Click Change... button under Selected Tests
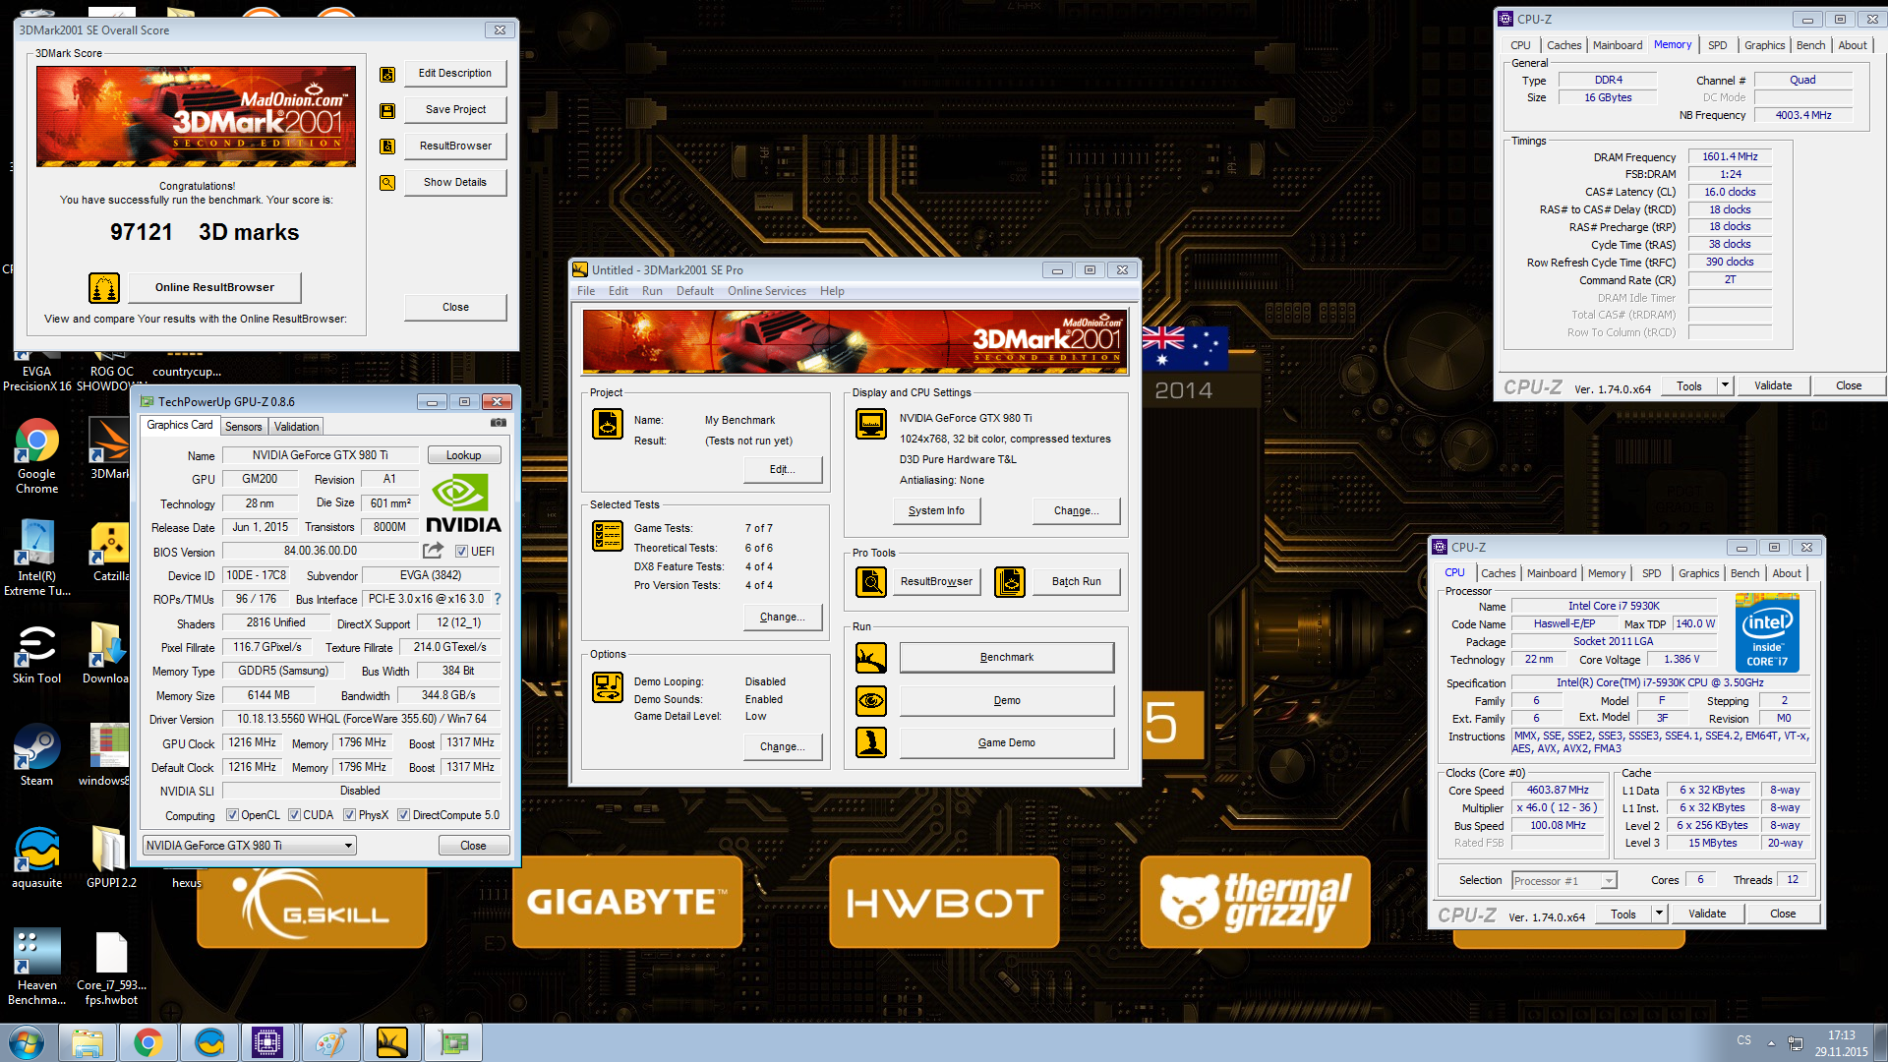Image resolution: width=1888 pixels, height=1062 pixels. coord(783,618)
